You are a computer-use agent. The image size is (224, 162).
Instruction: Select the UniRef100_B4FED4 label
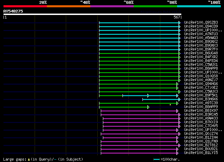click(201, 61)
